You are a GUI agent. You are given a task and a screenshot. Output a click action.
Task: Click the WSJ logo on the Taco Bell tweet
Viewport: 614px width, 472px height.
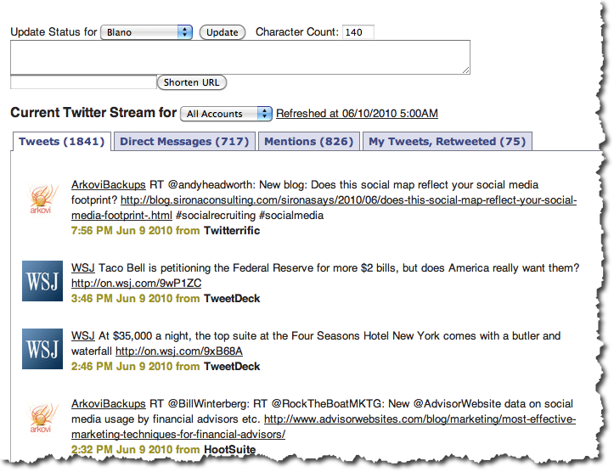42,281
